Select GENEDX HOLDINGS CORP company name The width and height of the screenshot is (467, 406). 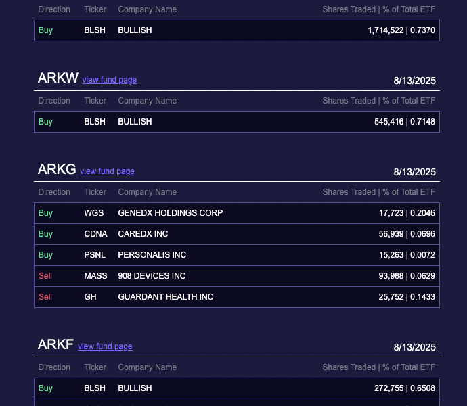(x=171, y=213)
